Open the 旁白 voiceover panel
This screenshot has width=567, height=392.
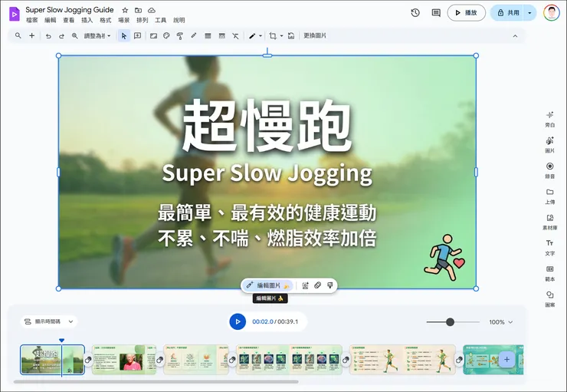[549, 120]
